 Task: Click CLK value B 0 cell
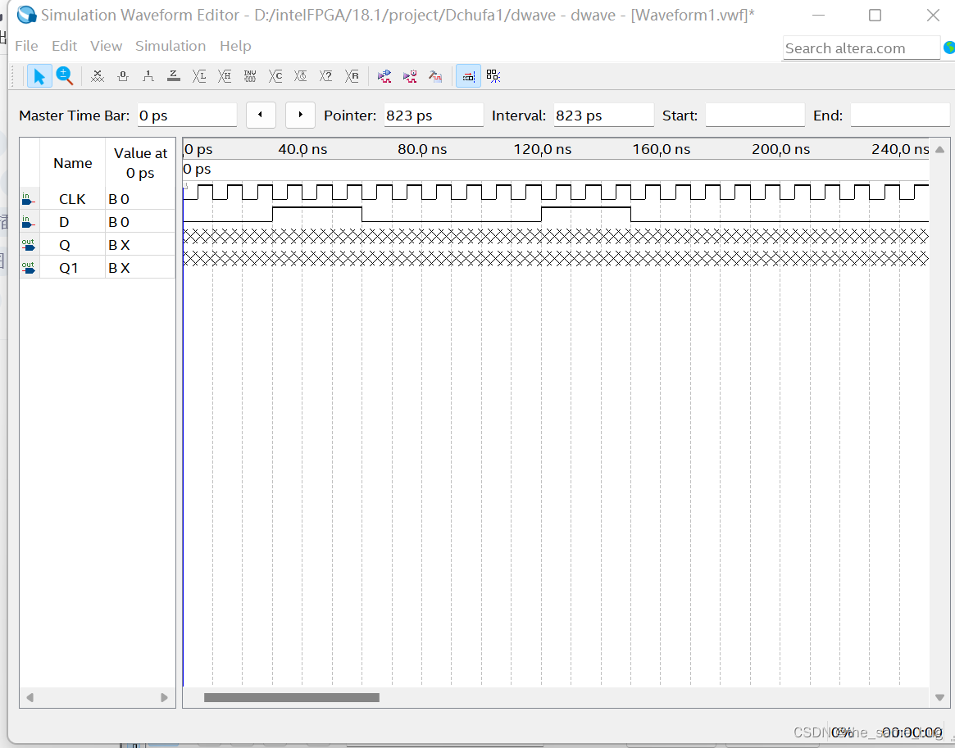click(140, 199)
